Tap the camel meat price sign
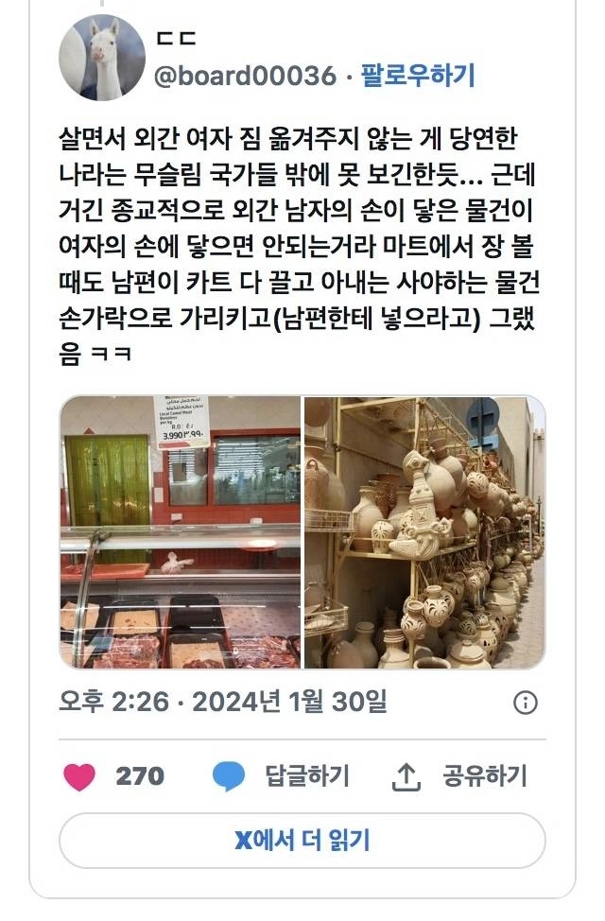 (x=181, y=420)
